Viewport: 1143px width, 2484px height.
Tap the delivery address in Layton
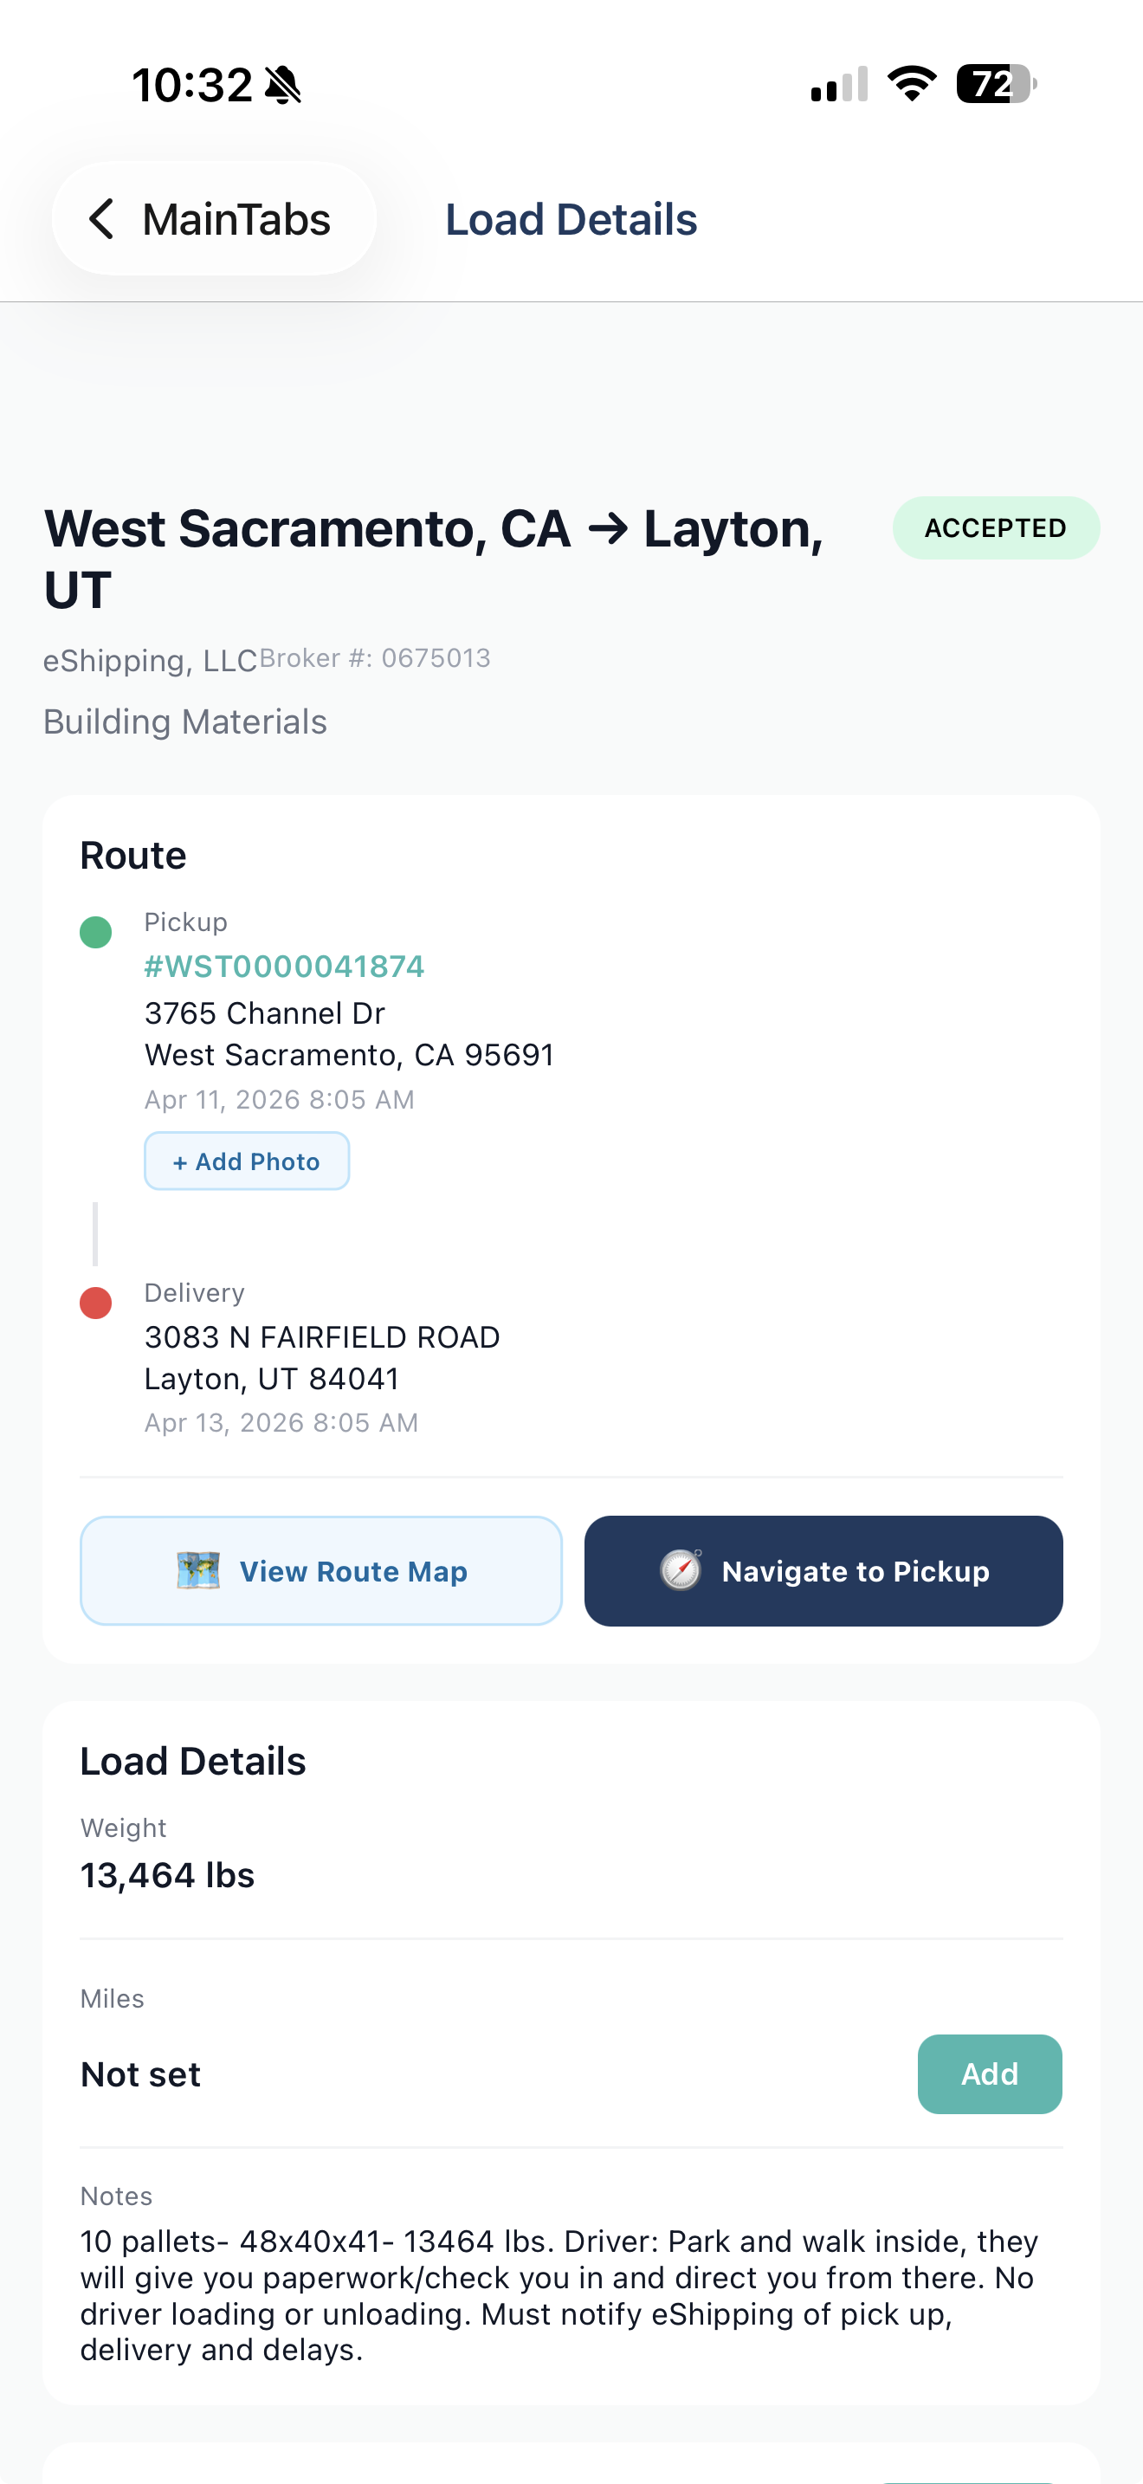[x=322, y=1356]
